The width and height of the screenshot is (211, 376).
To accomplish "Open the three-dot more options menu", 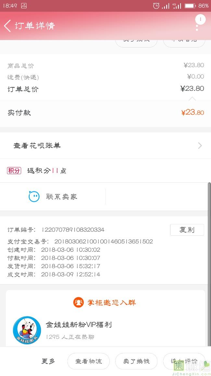I will 197,25.
